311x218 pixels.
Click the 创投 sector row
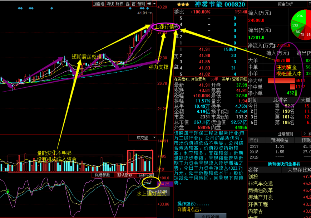(280, 177)
